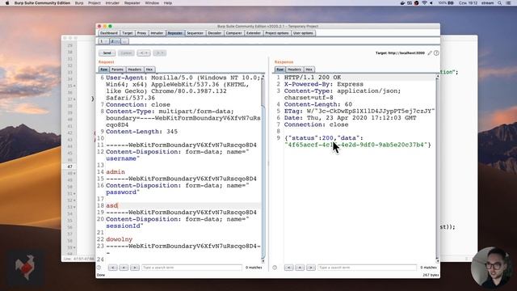Click the 'X-Powered-By: Express' header line
Image resolution: width=517 pixels, height=291 pixels.
(x=324, y=84)
